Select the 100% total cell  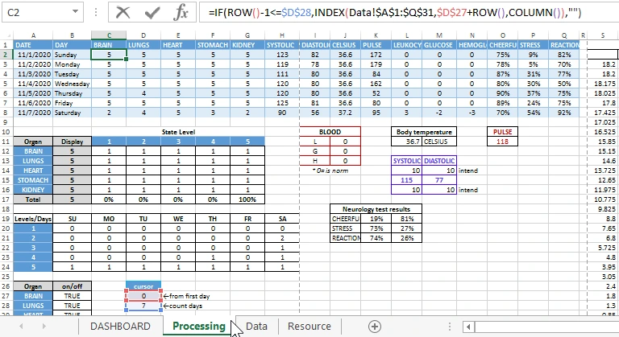pyautogui.click(x=247, y=199)
